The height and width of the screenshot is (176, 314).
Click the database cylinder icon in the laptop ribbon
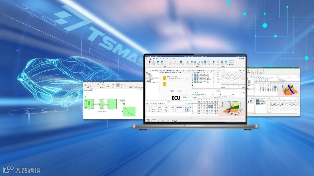click(x=205, y=62)
